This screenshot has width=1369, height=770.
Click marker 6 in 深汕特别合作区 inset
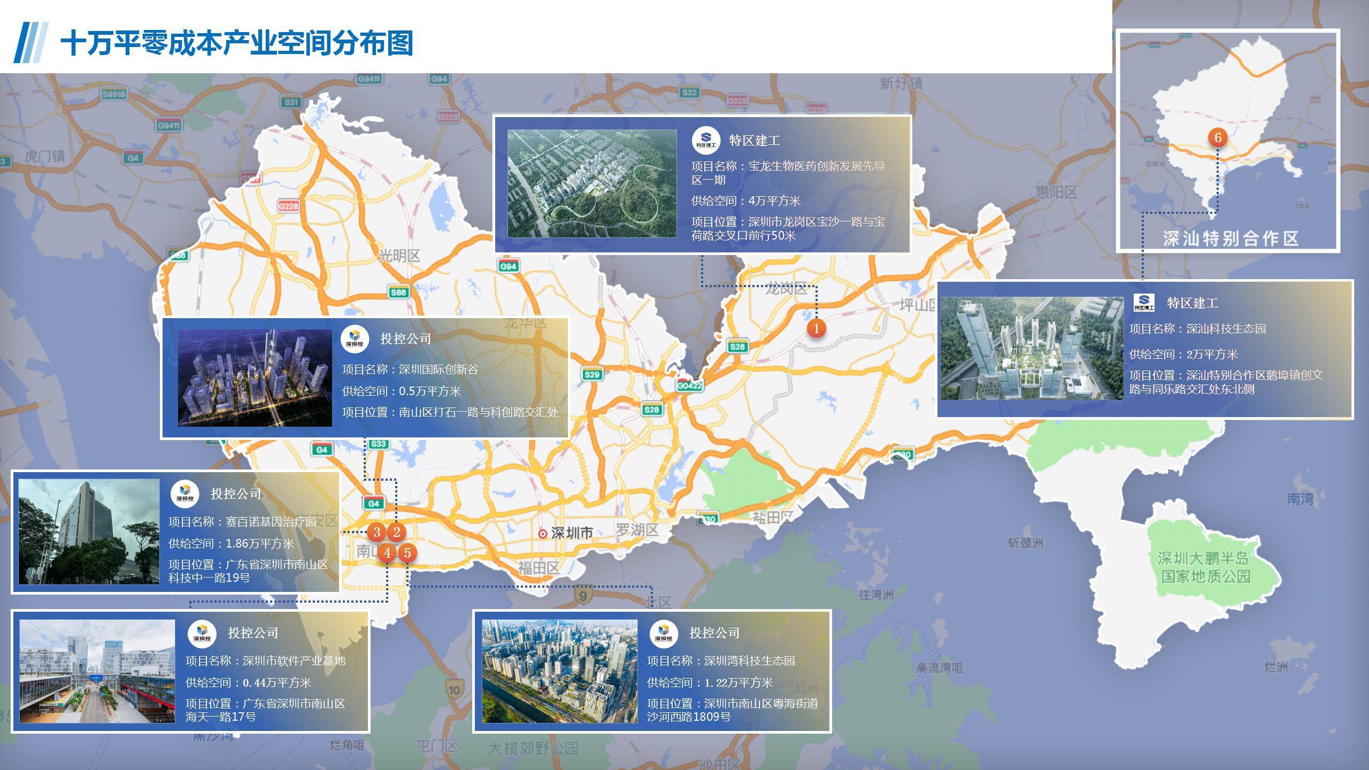(x=1218, y=137)
